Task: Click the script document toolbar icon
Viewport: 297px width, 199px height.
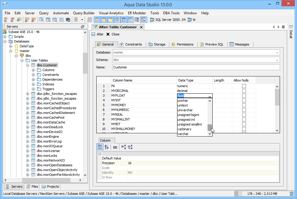Action: (x=76, y=20)
